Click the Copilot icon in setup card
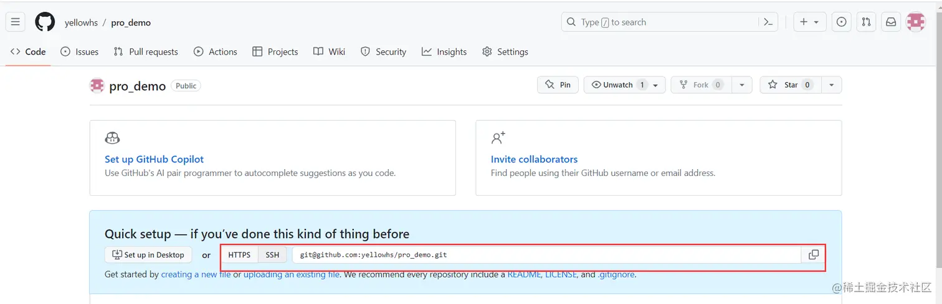The width and height of the screenshot is (942, 304). [112, 138]
